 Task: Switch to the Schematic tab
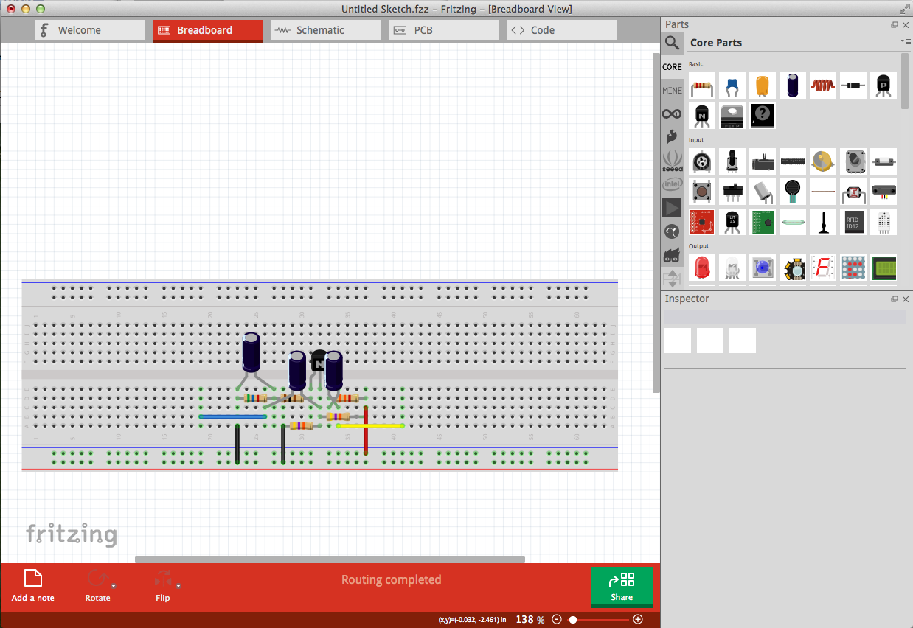(x=325, y=30)
